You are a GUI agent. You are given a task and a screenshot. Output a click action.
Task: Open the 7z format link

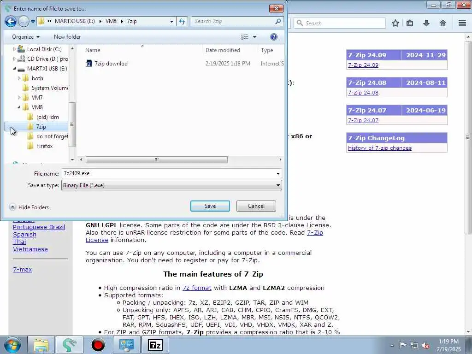pos(197,288)
